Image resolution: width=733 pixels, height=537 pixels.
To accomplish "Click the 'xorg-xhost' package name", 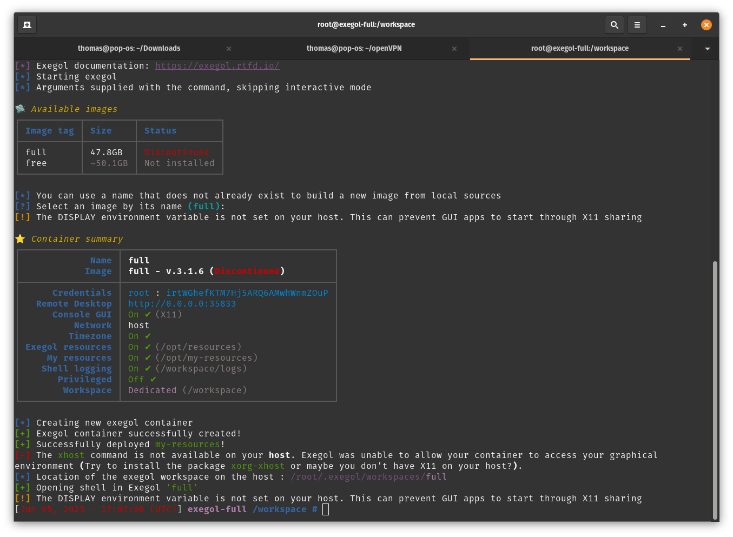I will click(x=258, y=466).
